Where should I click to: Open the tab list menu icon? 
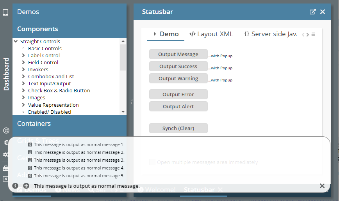[x=313, y=34]
